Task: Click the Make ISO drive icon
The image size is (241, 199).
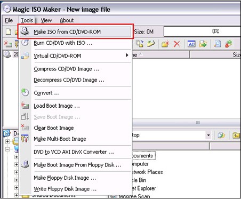Action: point(25,31)
